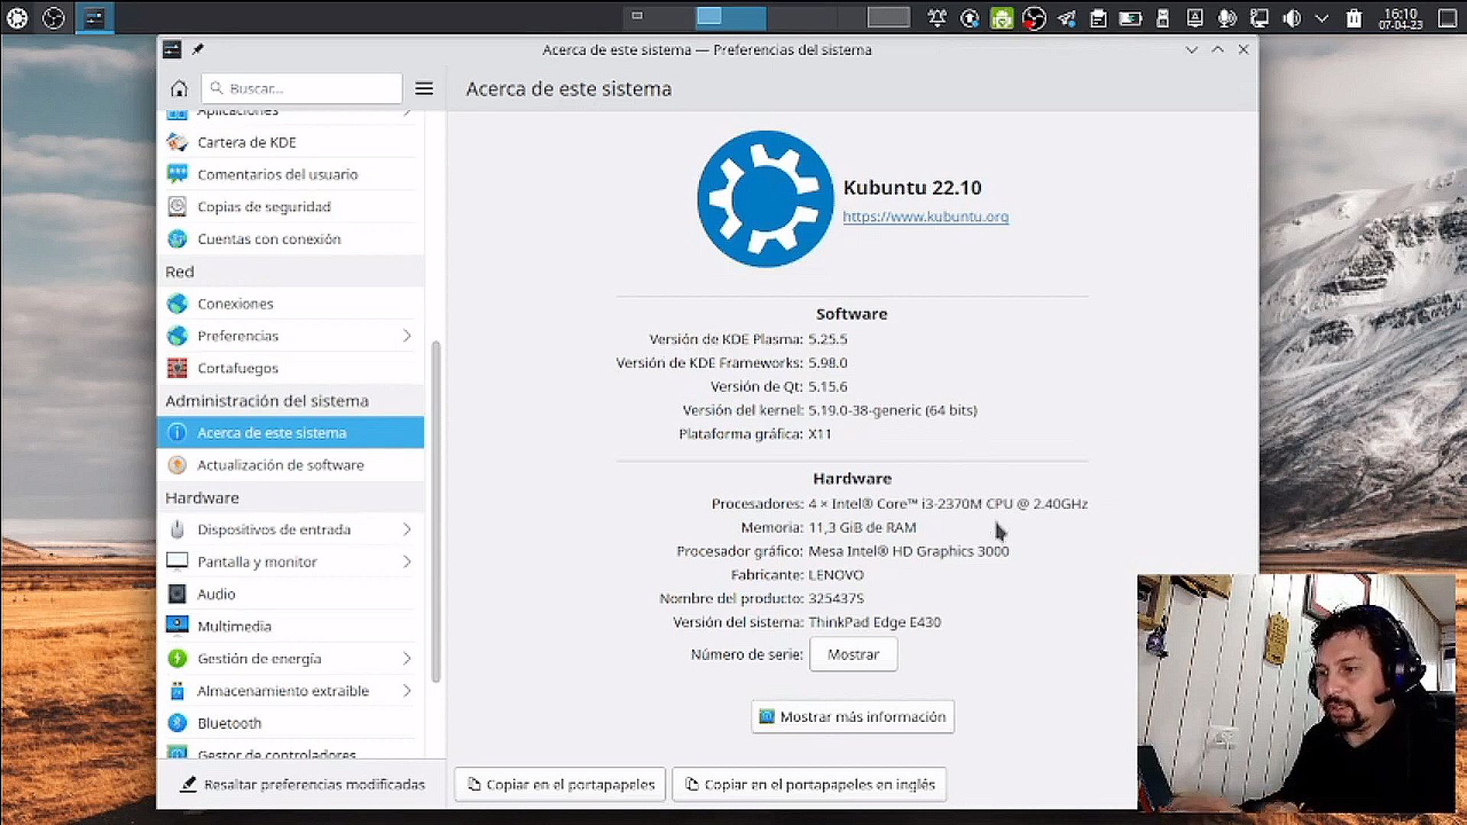This screenshot has height=825, width=1467.
Task: Open Actualización de software
Action: coord(290,464)
